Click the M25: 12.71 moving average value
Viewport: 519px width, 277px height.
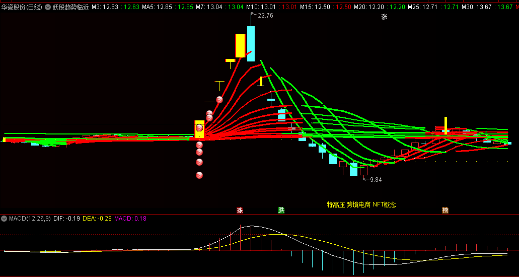tap(423, 7)
